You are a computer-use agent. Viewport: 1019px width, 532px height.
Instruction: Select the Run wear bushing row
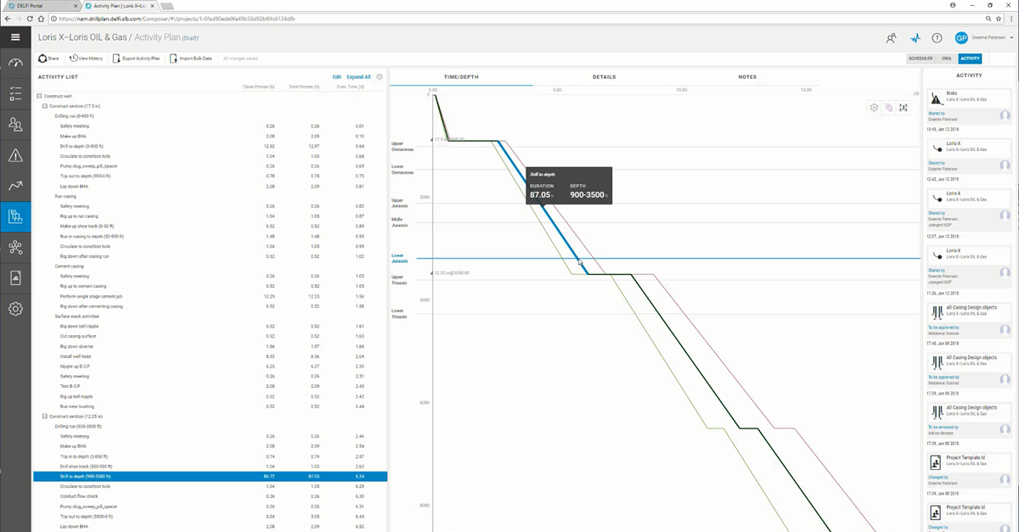coord(210,406)
